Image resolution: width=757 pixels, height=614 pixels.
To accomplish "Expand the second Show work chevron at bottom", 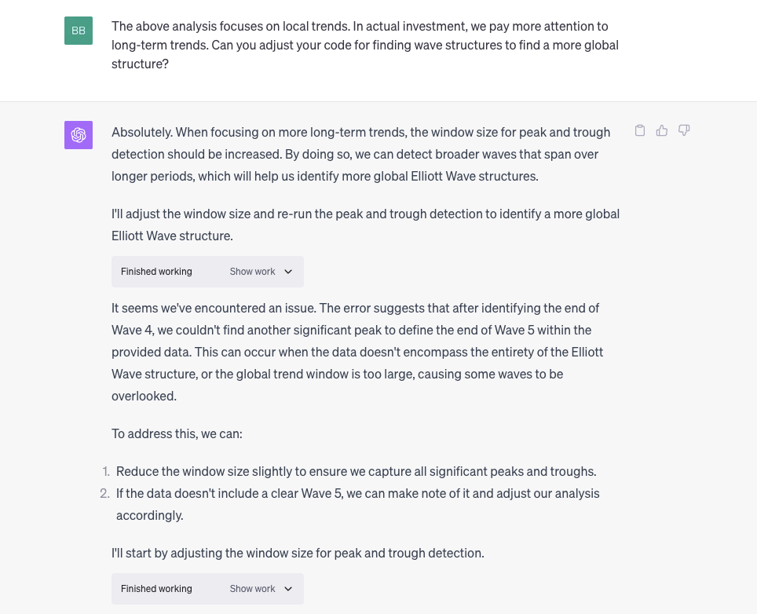I will (x=288, y=589).
